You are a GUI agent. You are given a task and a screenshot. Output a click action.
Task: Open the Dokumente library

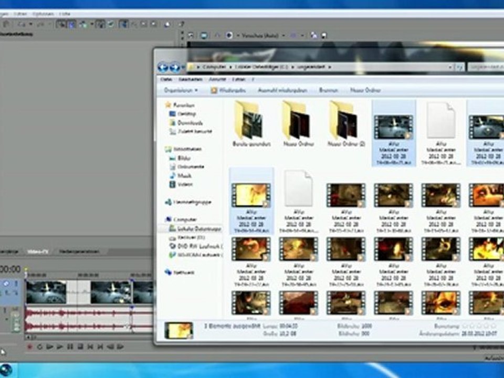[x=187, y=167]
